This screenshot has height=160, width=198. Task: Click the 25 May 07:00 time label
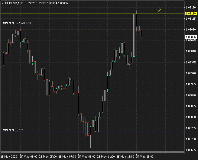coord(67,157)
